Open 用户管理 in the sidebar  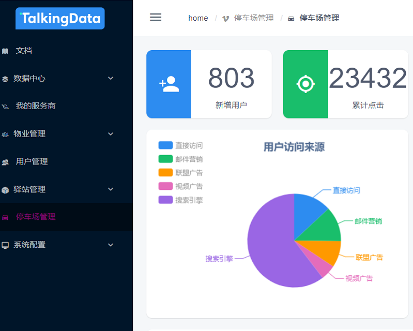[x=32, y=162]
